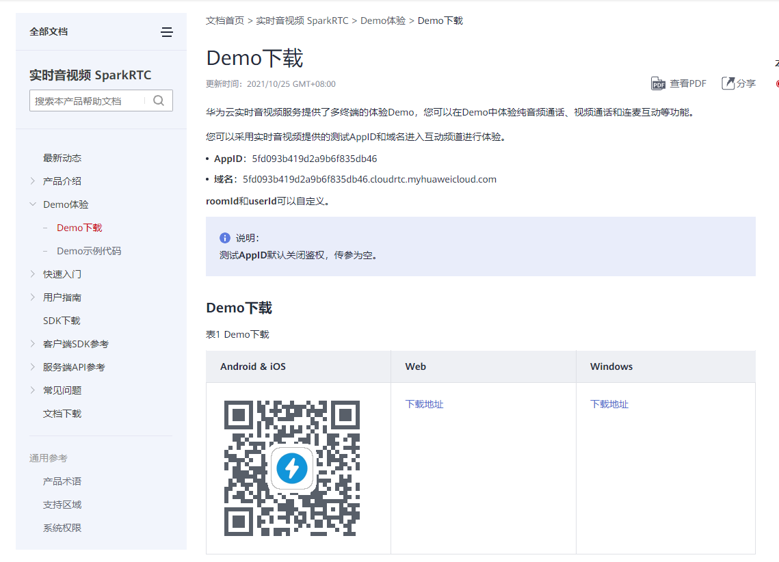Screen dimensions: 779x562
Task: Go to 文档首页 breadcrumb
Action: coord(225,21)
